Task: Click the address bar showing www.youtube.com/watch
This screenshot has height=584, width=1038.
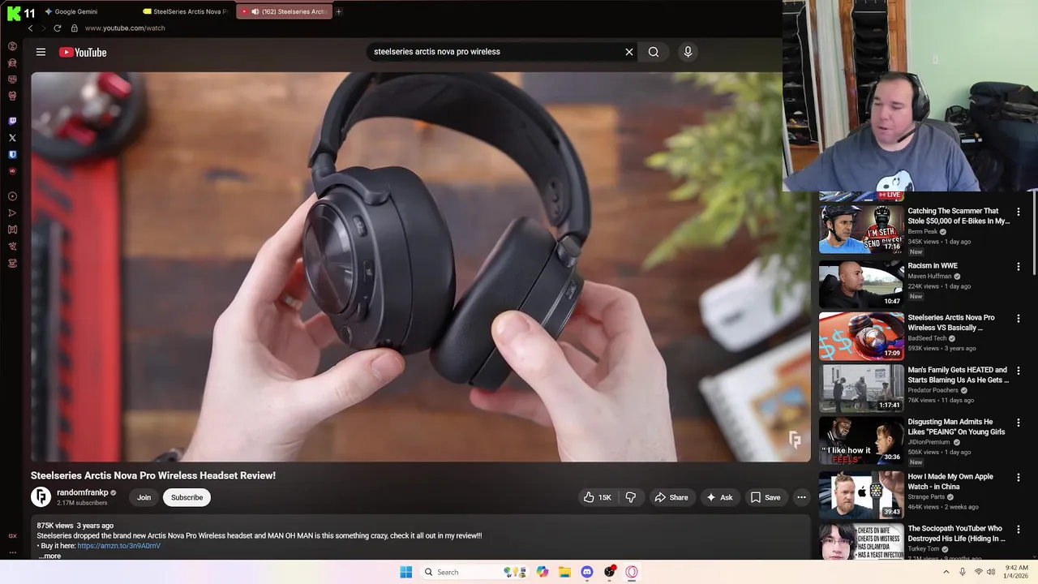Action: [x=125, y=28]
